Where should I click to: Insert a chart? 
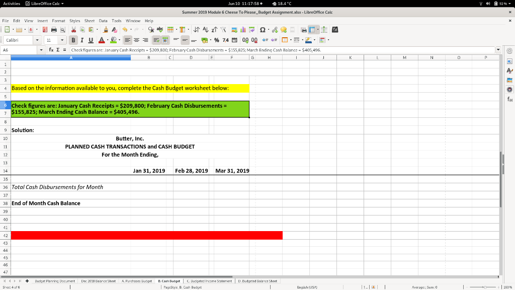click(243, 30)
